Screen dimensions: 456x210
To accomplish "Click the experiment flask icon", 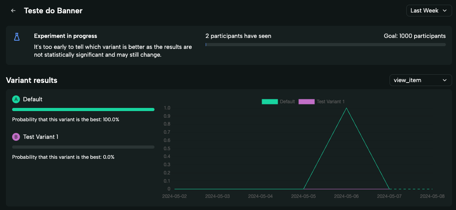I will tap(16, 37).
